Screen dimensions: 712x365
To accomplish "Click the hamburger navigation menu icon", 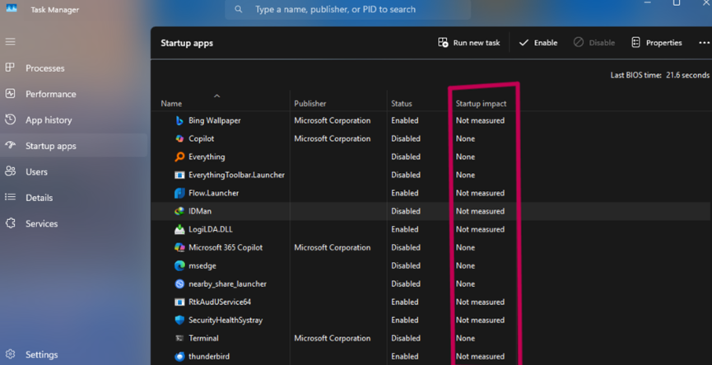I will click(x=11, y=41).
